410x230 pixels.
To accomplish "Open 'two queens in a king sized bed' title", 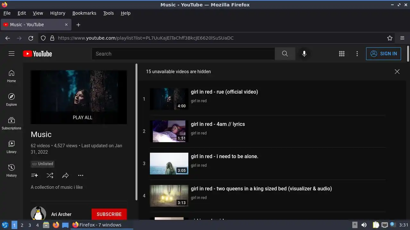I will [x=261, y=188].
